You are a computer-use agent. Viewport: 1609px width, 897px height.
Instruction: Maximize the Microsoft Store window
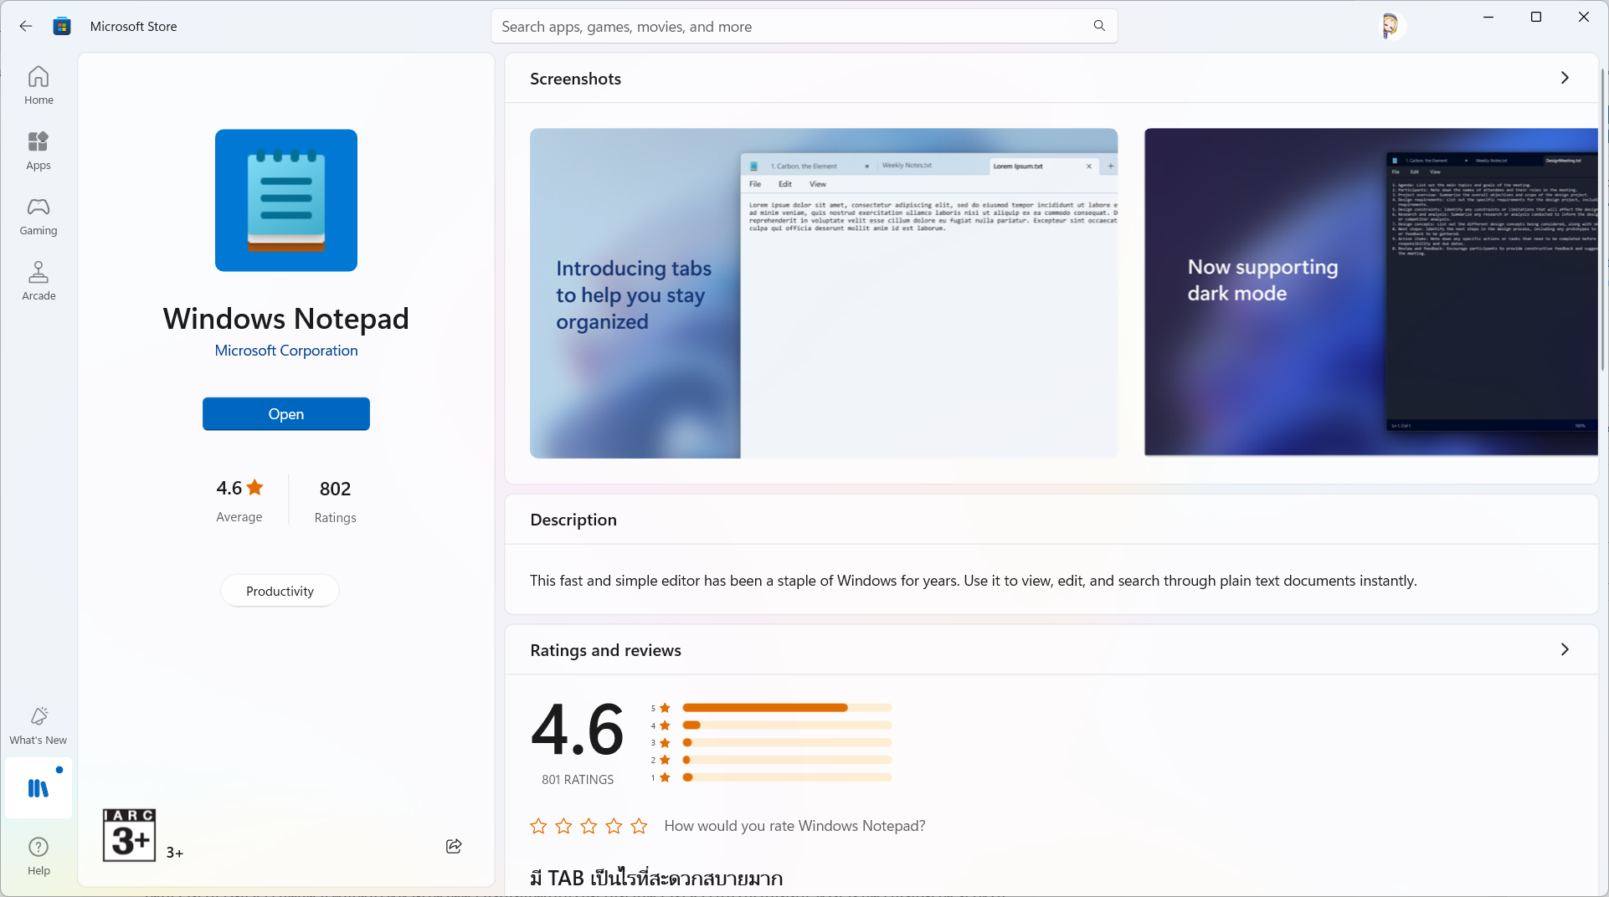point(1536,17)
